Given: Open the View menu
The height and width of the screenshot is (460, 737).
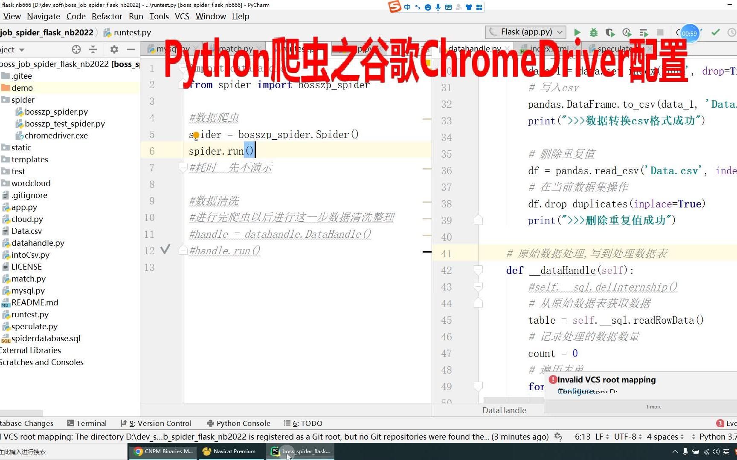Looking at the screenshot, I should 12,16.
